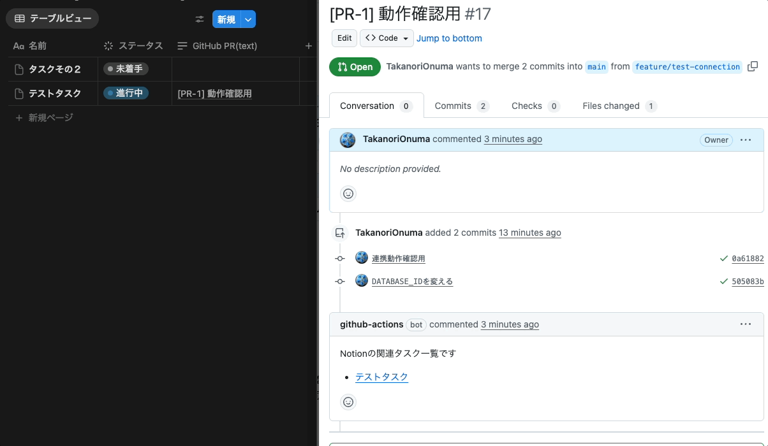Click the [PR-1] 動作確認用 cell in Notion
Image resolution: width=768 pixels, height=446 pixels.
(x=214, y=94)
